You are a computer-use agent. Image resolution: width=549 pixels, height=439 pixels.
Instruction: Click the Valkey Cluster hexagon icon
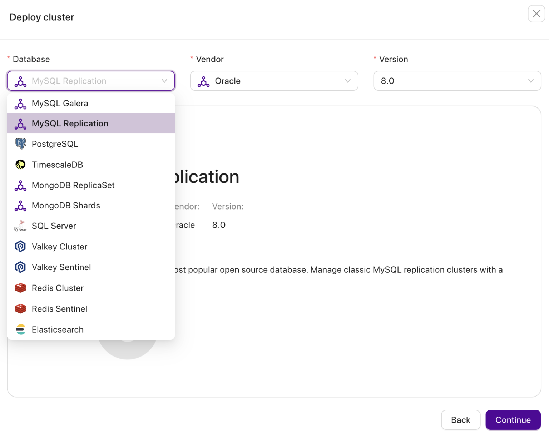20,247
